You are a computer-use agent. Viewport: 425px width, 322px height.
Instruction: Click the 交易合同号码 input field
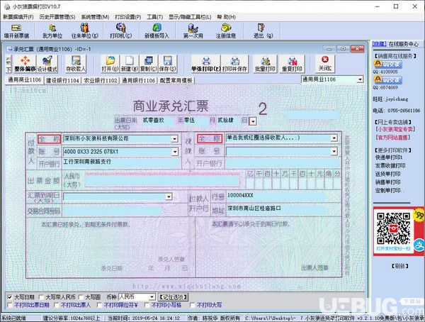point(113,211)
